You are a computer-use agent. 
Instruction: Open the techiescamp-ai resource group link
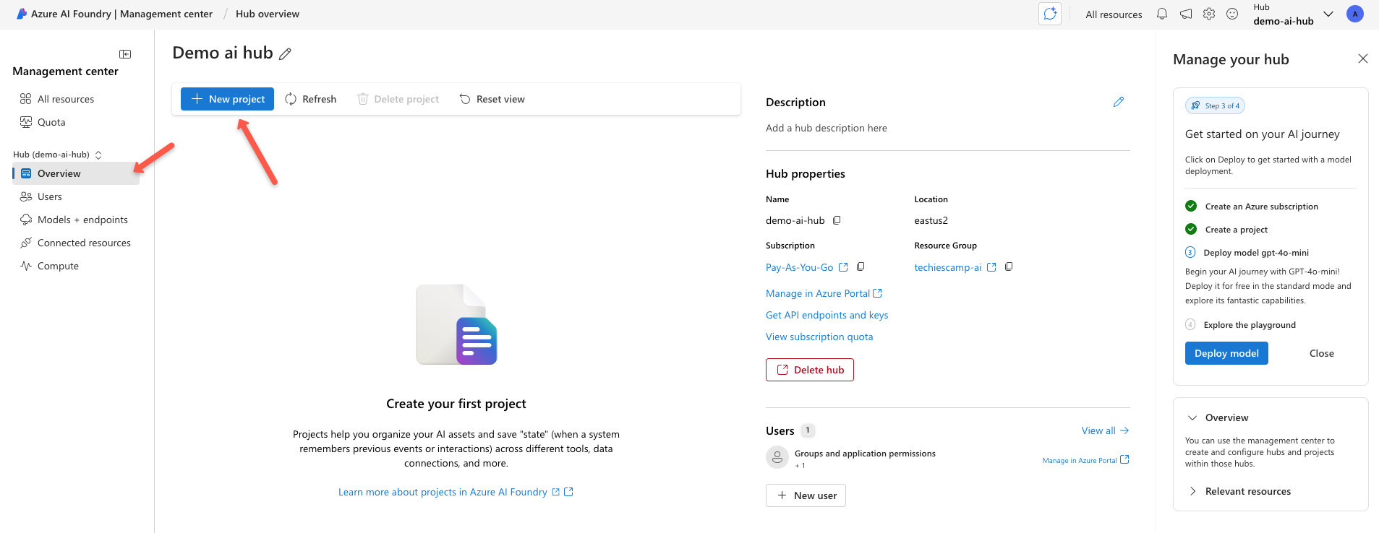[948, 267]
